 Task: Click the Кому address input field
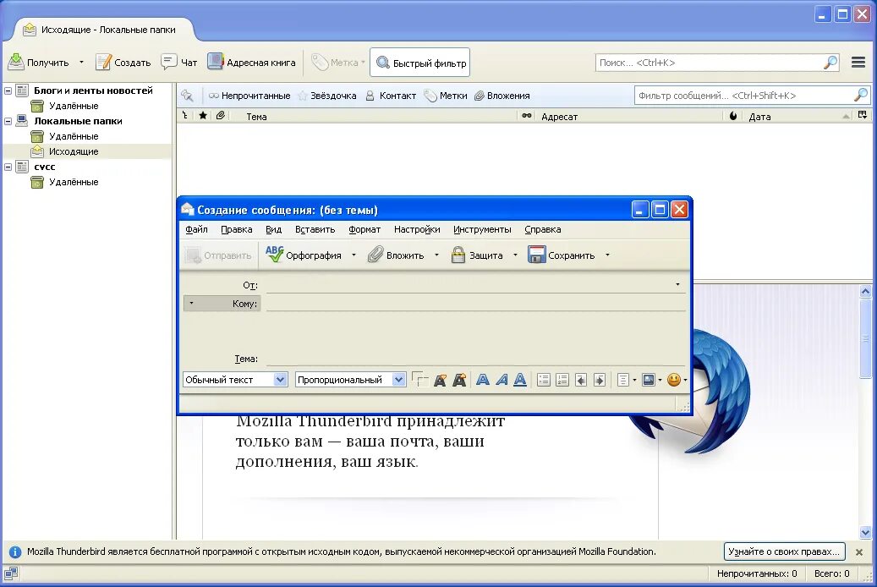(x=475, y=304)
